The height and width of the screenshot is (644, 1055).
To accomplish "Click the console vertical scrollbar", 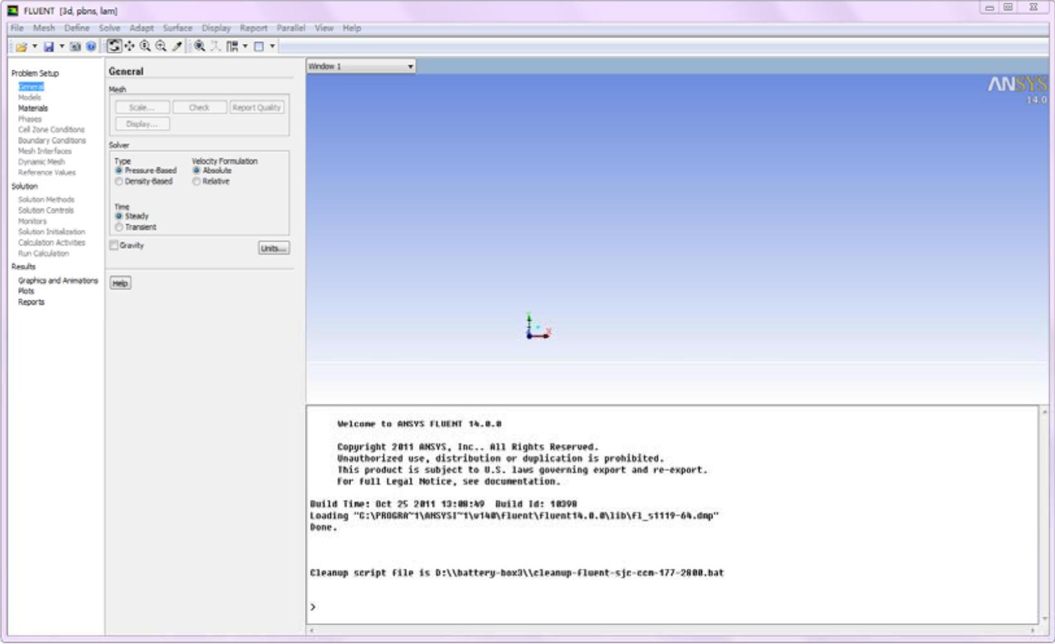I will 1044,515.
